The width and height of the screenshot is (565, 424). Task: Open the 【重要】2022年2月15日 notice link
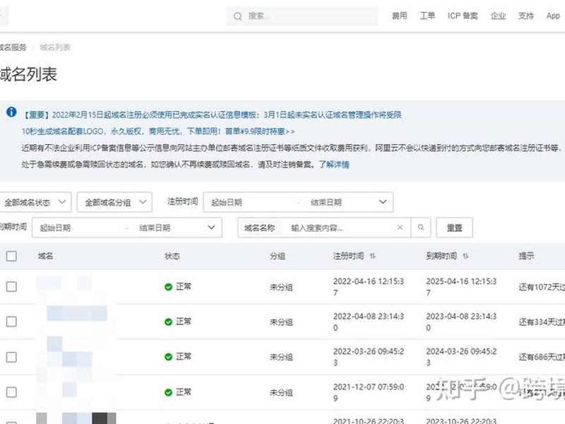pyautogui.click(x=213, y=114)
